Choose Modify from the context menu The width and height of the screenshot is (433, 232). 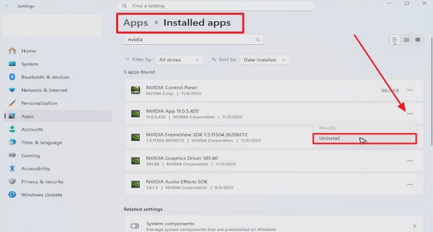point(365,128)
